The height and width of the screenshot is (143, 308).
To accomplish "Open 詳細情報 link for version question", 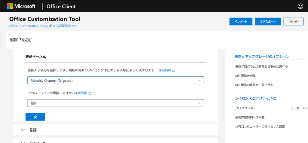I will pos(81,93).
